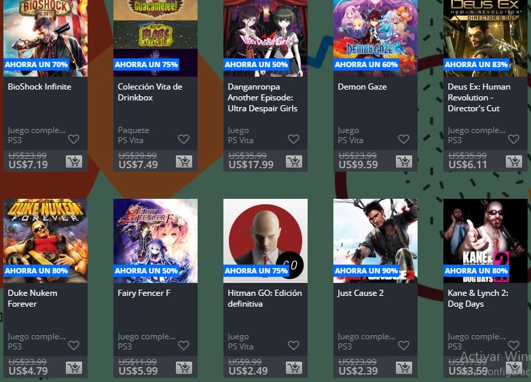531x382 pixels.
Task: Add Deus Ex Human Revolution to cart
Action: [x=514, y=161]
